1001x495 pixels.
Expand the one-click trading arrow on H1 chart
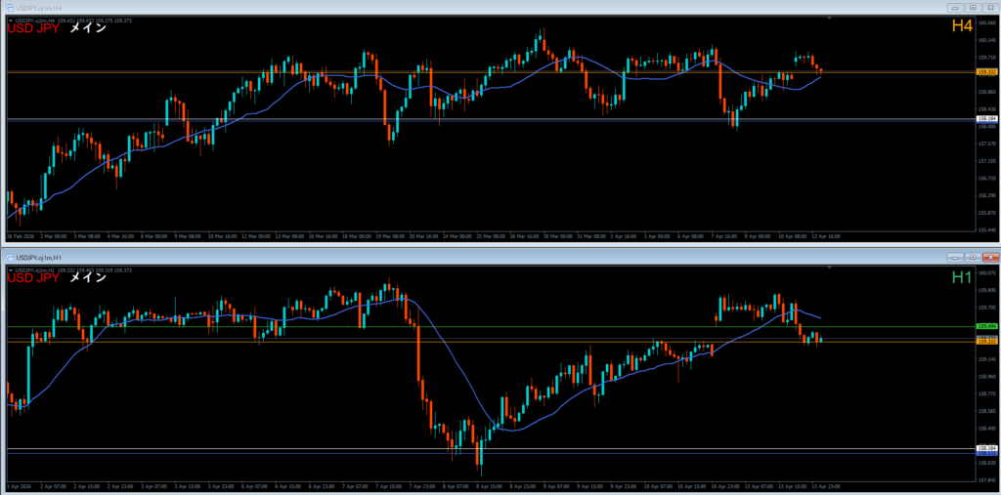(x=10, y=268)
